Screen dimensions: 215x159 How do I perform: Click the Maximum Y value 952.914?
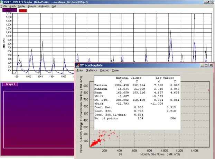[x=139, y=85]
